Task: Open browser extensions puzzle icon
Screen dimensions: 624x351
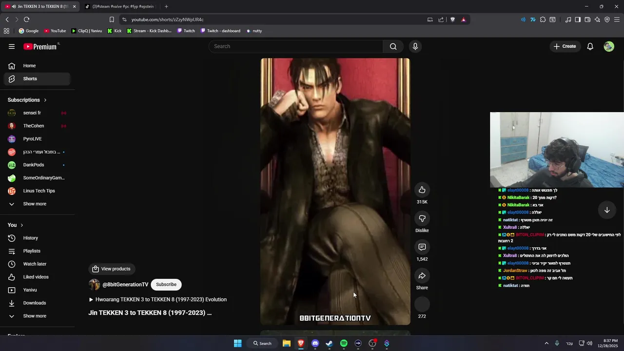Action: 543,19
